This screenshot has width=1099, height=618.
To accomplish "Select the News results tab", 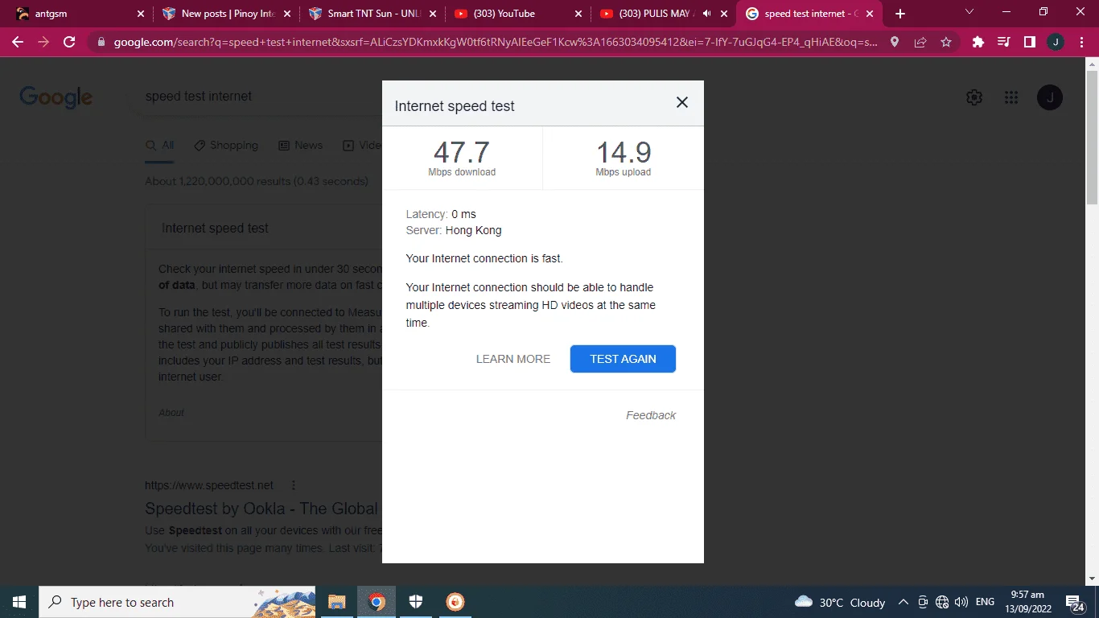I will click(x=300, y=146).
